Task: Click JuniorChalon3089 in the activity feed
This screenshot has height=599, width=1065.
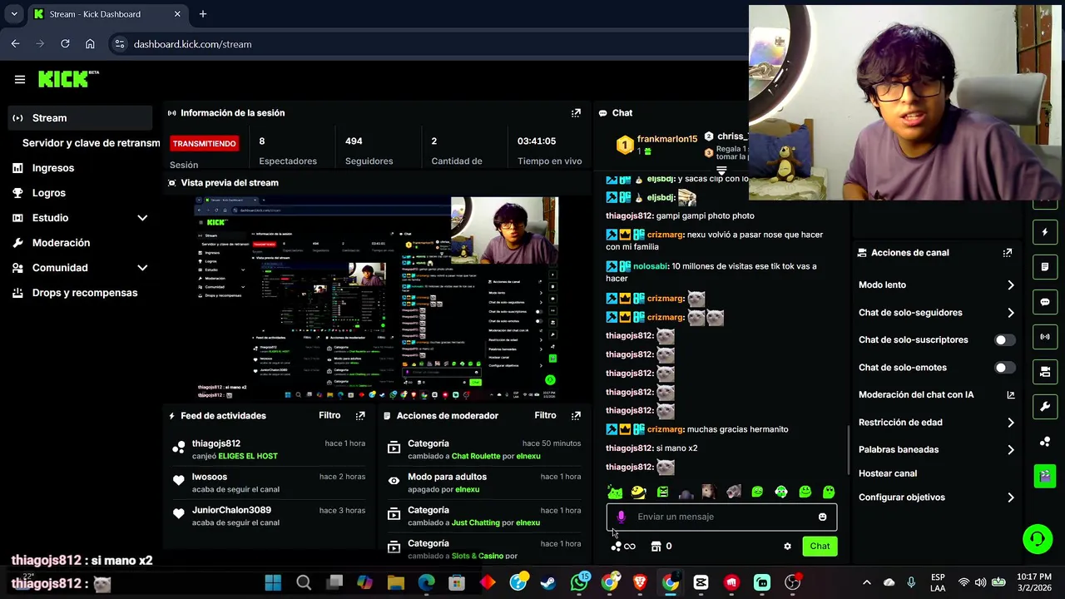Action: click(x=231, y=510)
